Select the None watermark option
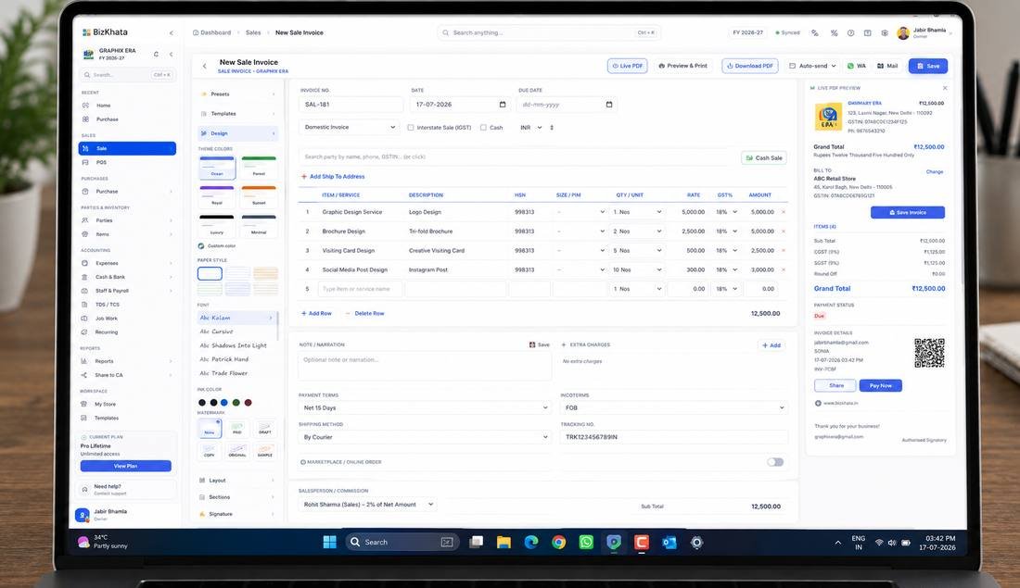Viewport: 1020px width, 588px height. pos(210,429)
